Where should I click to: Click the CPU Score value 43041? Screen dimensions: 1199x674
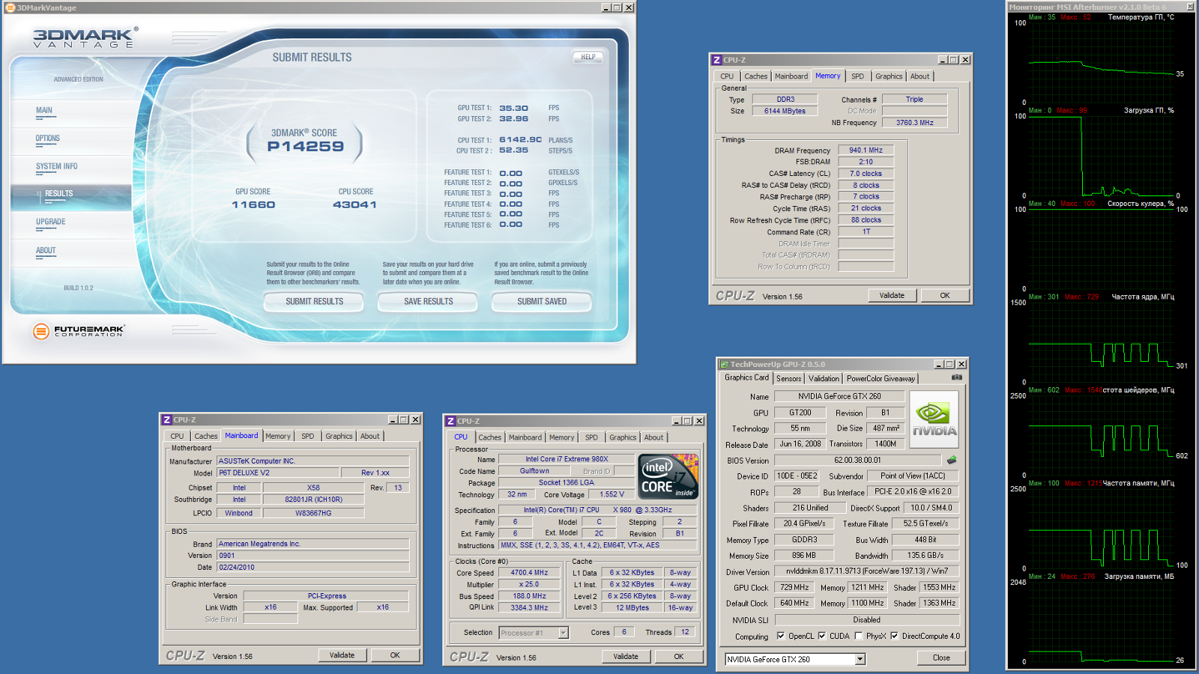click(355, 204)
